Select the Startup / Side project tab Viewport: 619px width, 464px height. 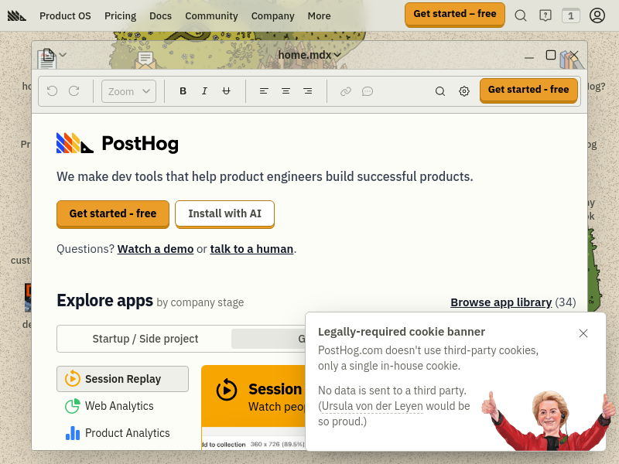pos(145,339)
